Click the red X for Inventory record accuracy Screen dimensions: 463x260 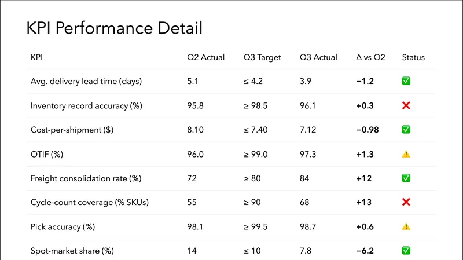point(406,106)
